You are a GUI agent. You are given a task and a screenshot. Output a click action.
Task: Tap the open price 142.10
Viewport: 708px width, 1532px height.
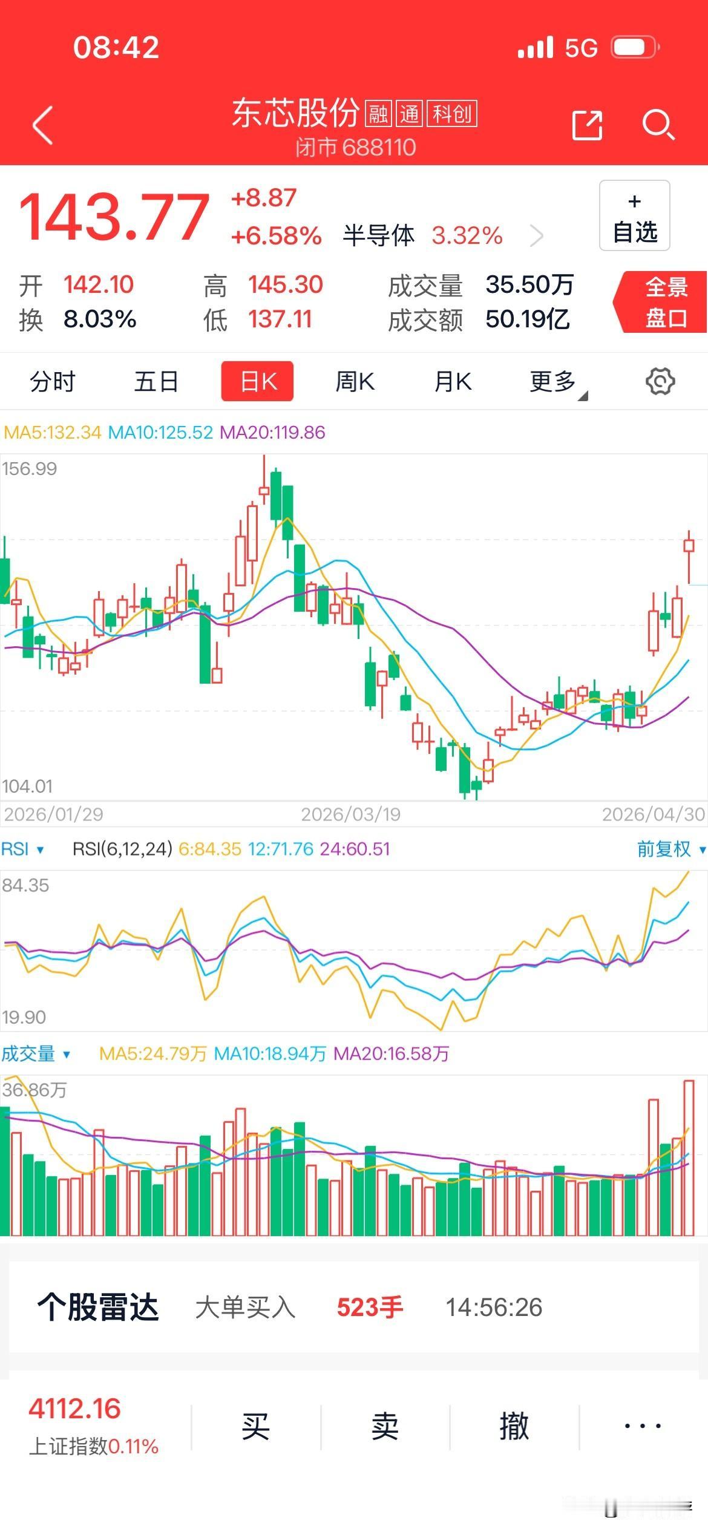point(99,284)
